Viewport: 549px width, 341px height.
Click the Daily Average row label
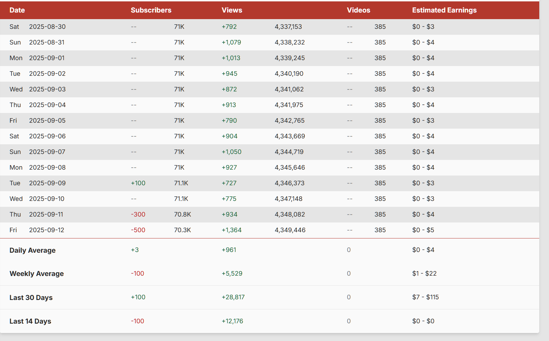pos(33,250)
